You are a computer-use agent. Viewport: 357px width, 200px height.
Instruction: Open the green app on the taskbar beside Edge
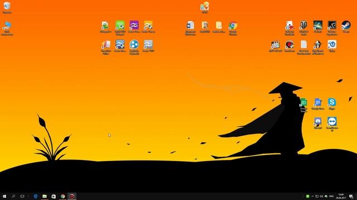[x=45, y=196]
